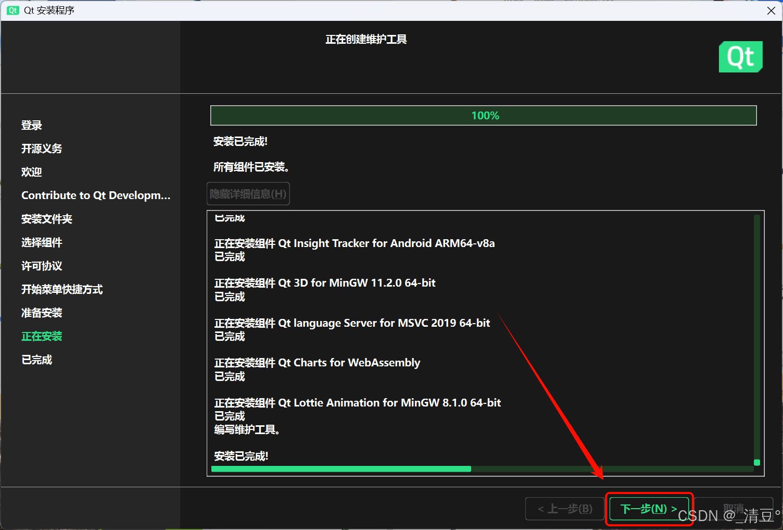Click the Qt Insight Tracker for Android log line
Image resolution: width=783 pixels, height=530 pixels.
click(355, 243)
